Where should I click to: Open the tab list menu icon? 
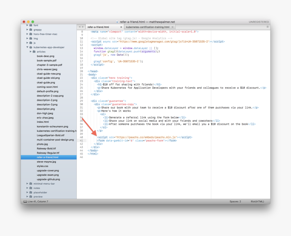(x=268, y=27)
